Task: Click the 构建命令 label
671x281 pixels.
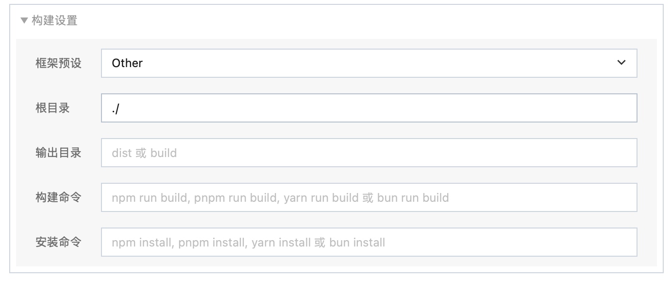Action: tap(58, 197)
